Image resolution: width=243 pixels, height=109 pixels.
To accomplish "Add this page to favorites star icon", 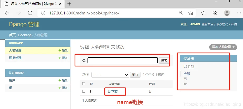I will point(191,13).
